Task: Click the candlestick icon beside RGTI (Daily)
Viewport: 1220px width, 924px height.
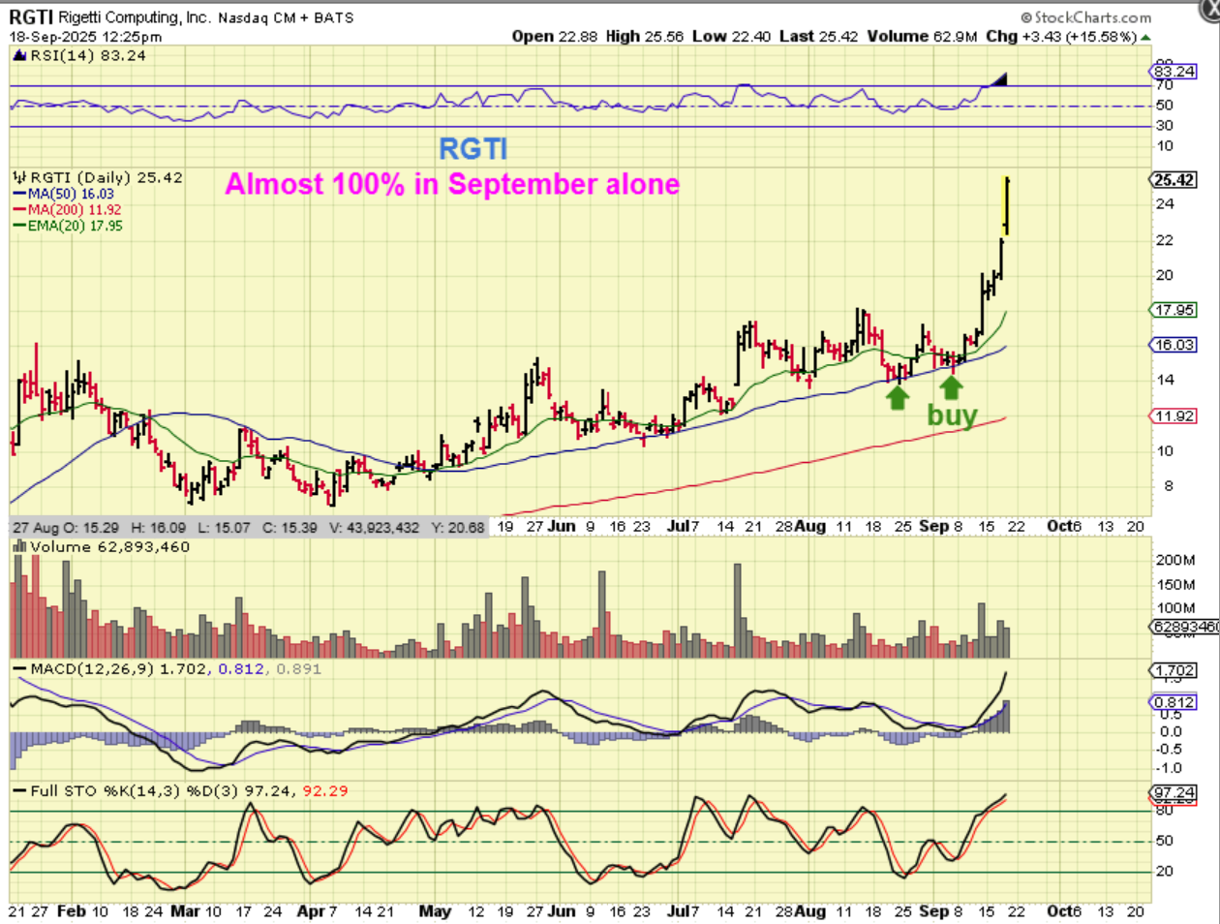Action: pyautogui.click(x=19, y=177)
